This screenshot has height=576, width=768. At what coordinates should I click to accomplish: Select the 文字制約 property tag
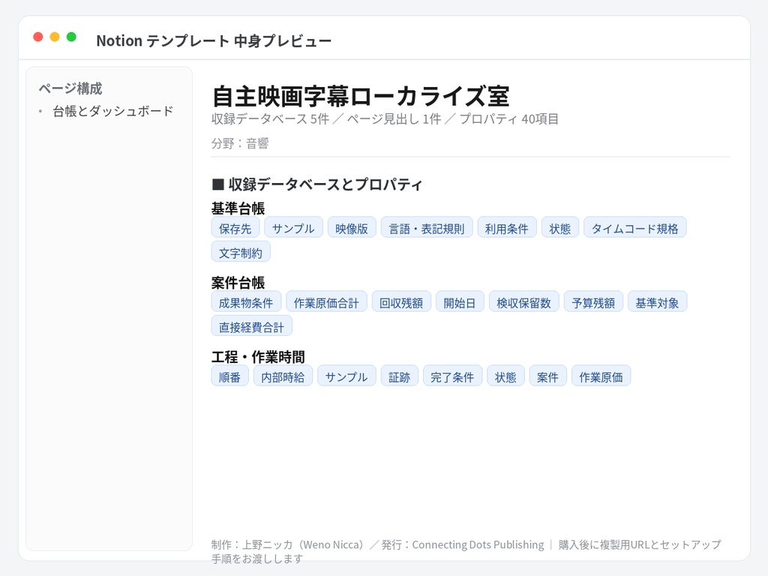click(241, 252)
